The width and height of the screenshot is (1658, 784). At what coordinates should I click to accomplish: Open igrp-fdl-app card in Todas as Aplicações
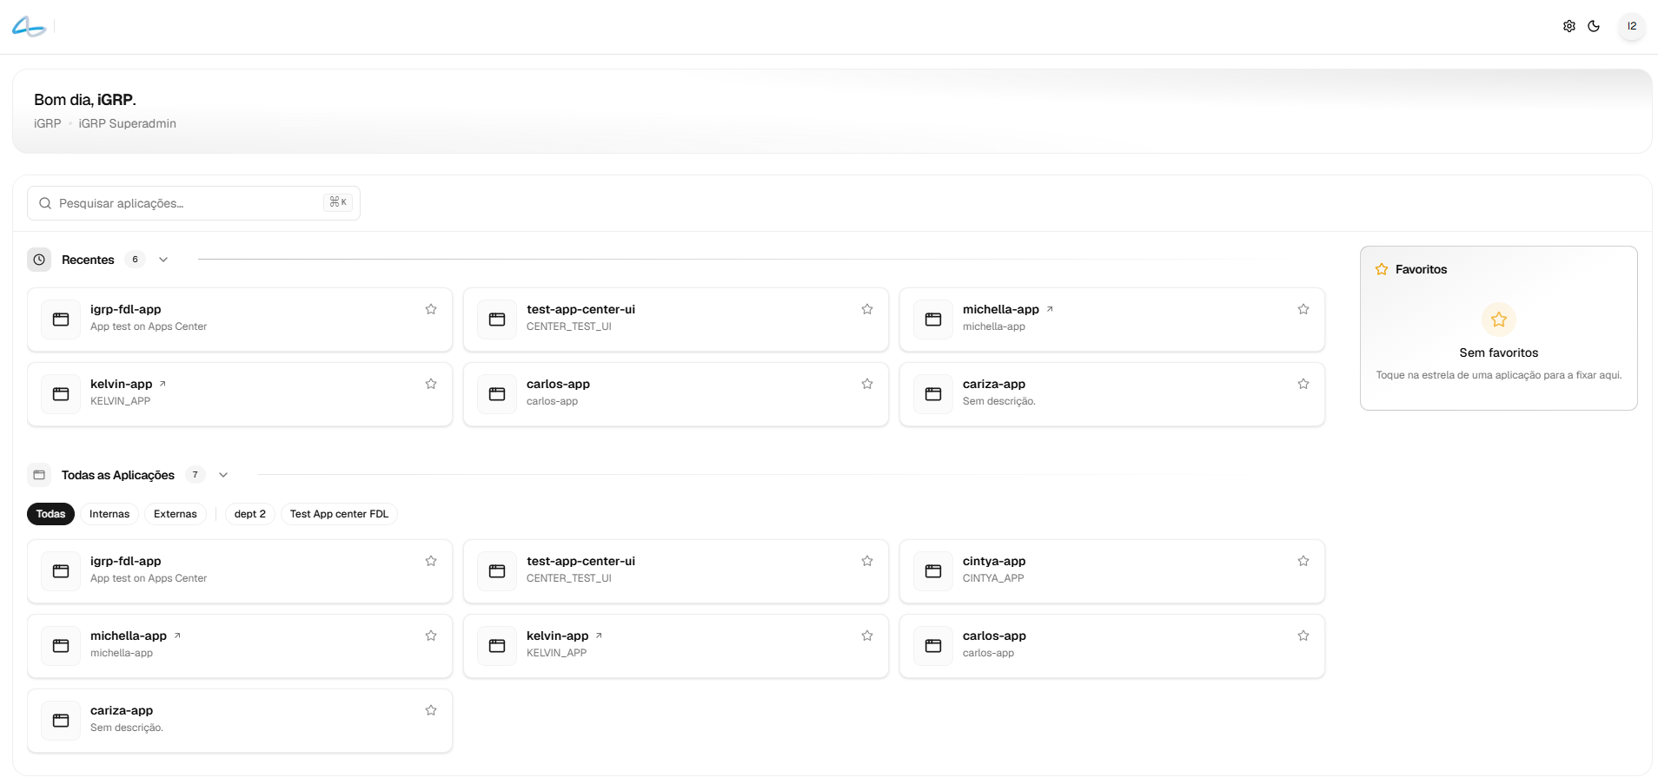tap(240, 571)
